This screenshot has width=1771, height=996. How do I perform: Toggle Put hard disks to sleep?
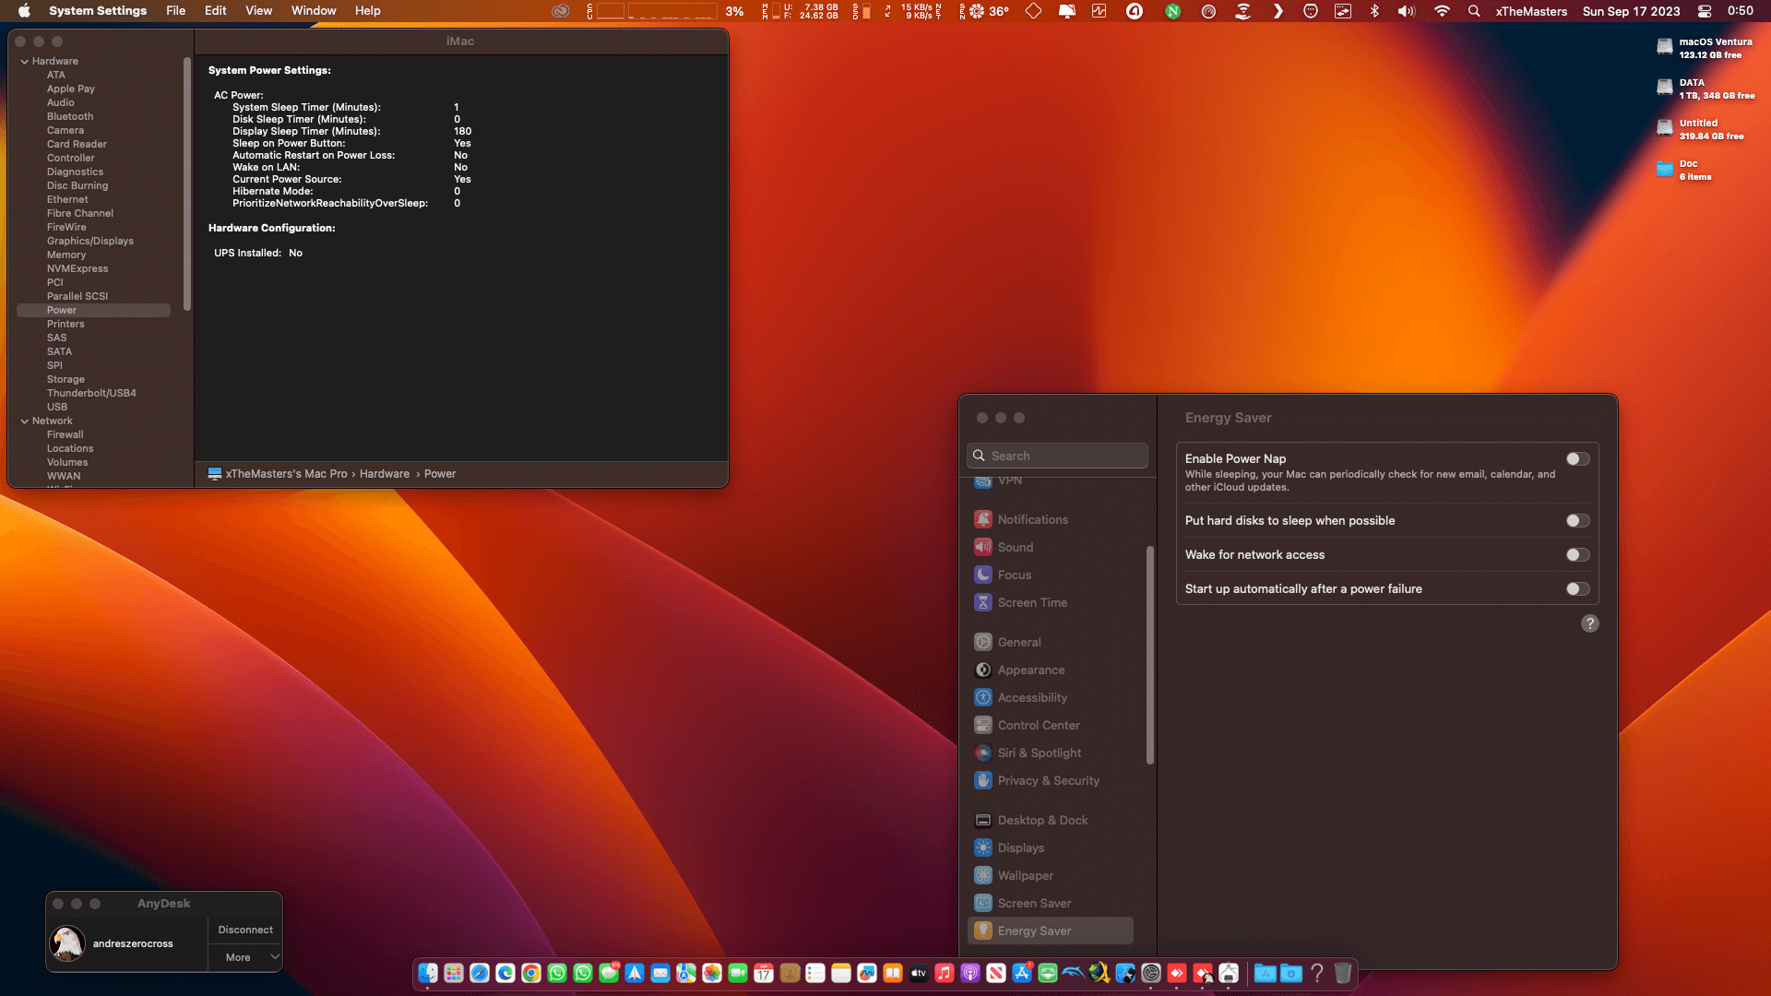pyautogui.click(x=1577, y=520)
